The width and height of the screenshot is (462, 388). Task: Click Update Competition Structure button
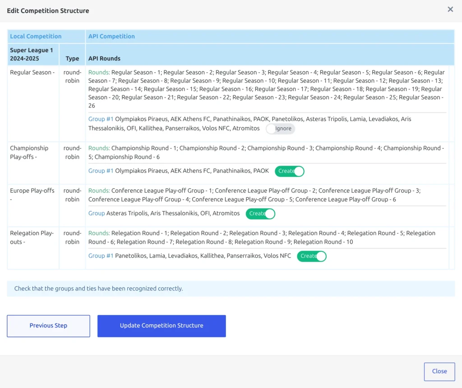click(x=162, y=326)
